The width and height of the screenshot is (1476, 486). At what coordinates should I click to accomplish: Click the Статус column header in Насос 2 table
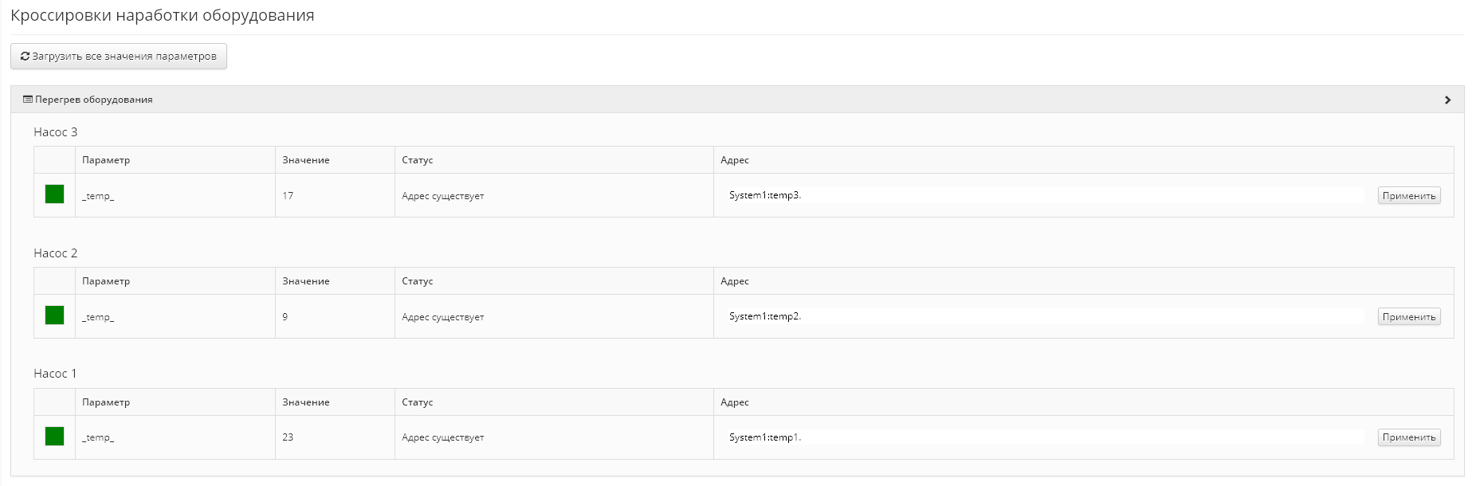(x=418, y=281)
